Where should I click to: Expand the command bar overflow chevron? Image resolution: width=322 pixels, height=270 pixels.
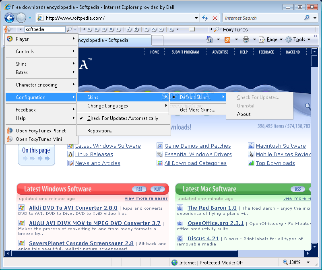pos(316,36)
